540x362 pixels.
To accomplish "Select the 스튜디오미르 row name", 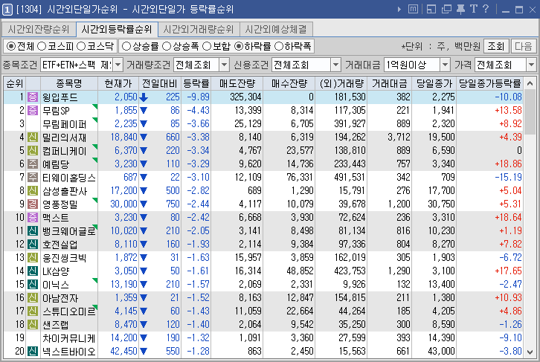I will coord(69,311).
